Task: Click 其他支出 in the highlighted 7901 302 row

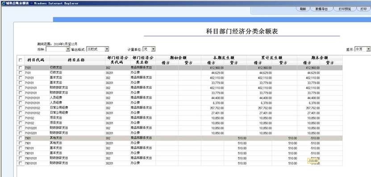Action: coord(56,138)
